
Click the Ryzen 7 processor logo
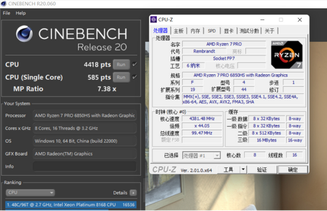pos(287,54)
